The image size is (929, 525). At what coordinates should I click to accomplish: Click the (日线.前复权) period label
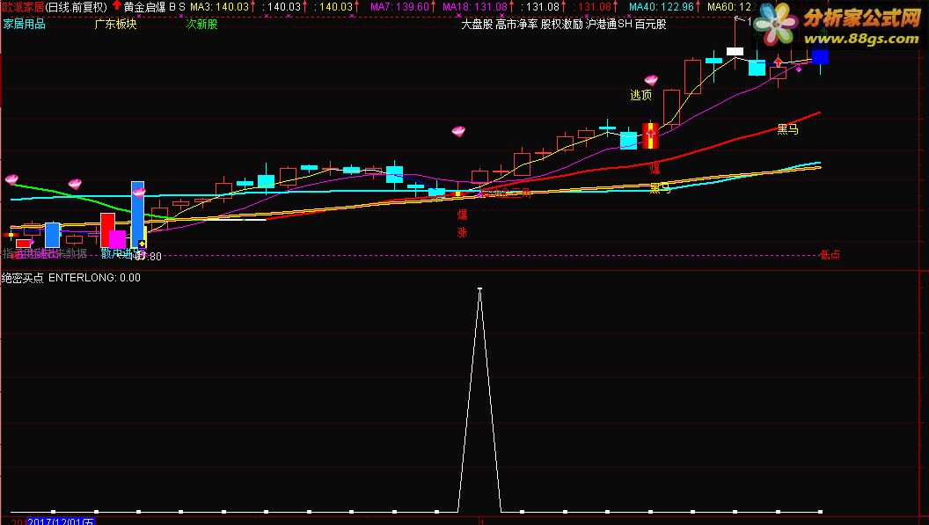tap(76, 7)
